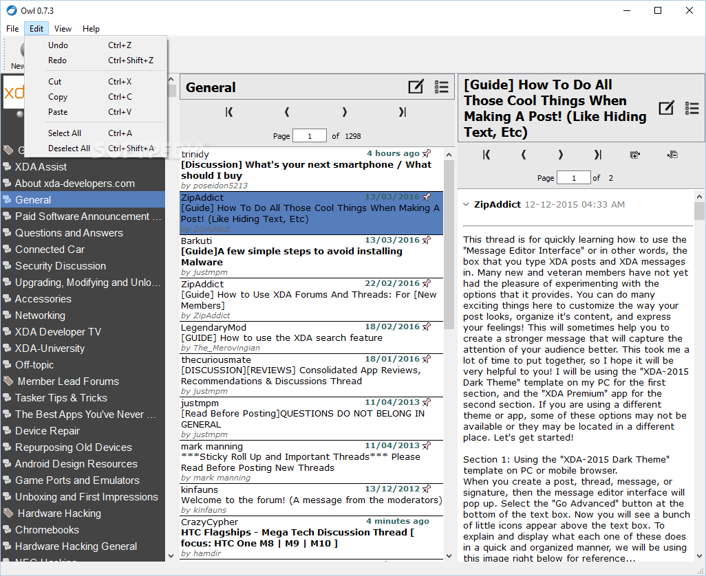Open mark manning's Sticky Roll Up thread
The width and height of the screenshot is (706, 576).
coord(311,462)
